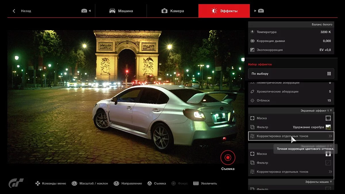Click the GT logo at bottom left

[x=16, y=183]
